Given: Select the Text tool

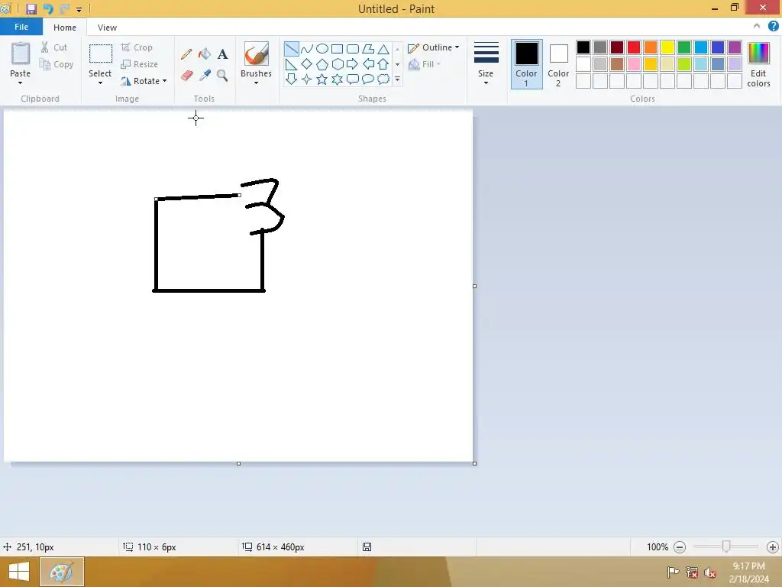Looking at the screenshot, I should (x=222, y=54).
